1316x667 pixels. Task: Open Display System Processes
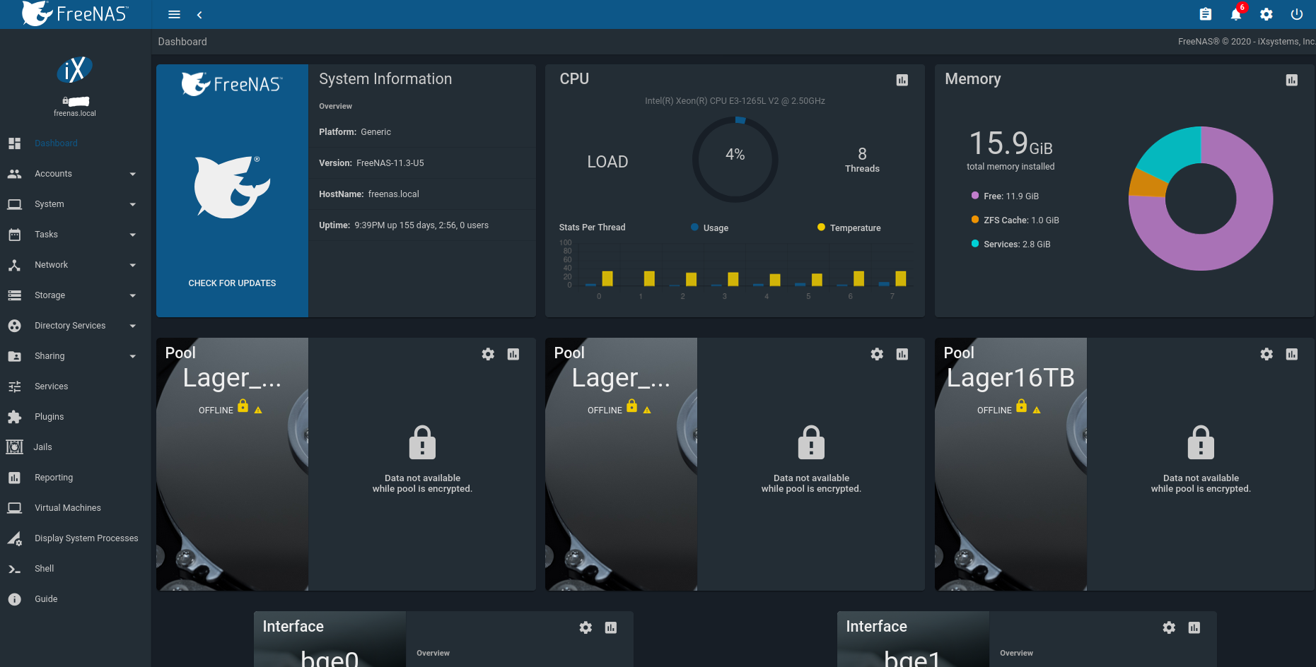[86, 538]
